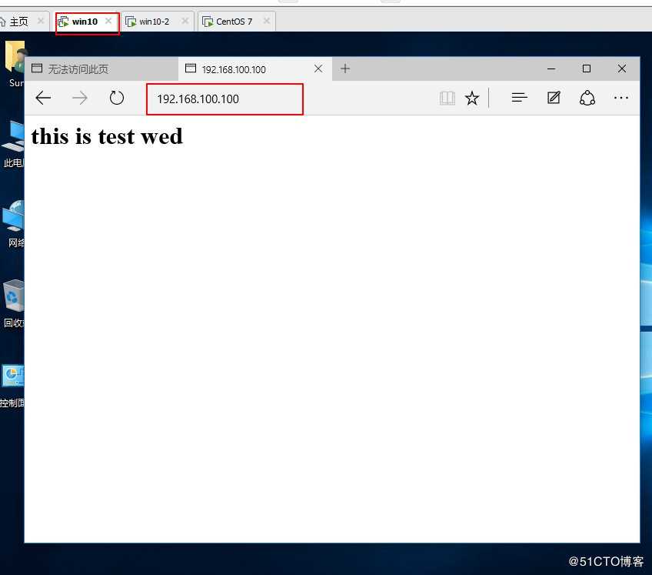Open Reading view book icon

[x=447, y=99]
